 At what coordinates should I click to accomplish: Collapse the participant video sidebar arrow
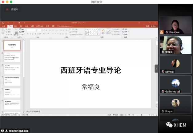[x=156, y=69]
